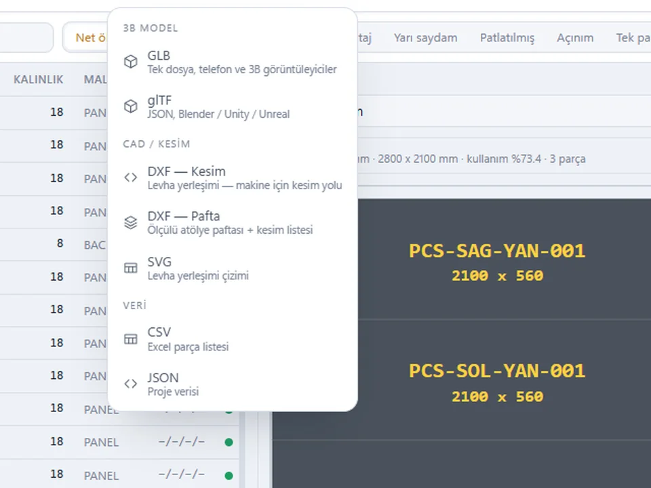The height and width of the screenshot is (488, 651).
Task: Click the table icon next to SVG
Action: click(x=131, y=268)
